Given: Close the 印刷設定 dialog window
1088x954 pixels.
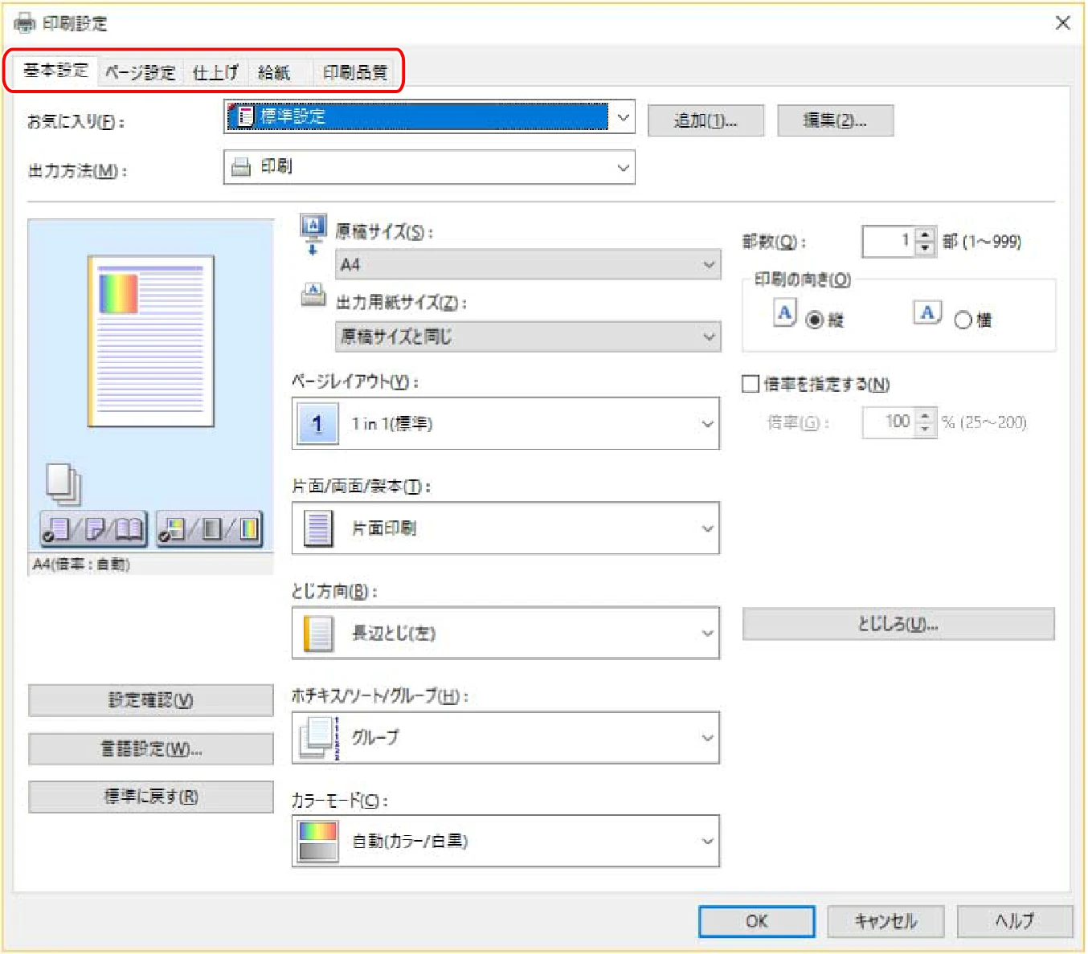Looking at the screenshot, I should coord(1062,22).
